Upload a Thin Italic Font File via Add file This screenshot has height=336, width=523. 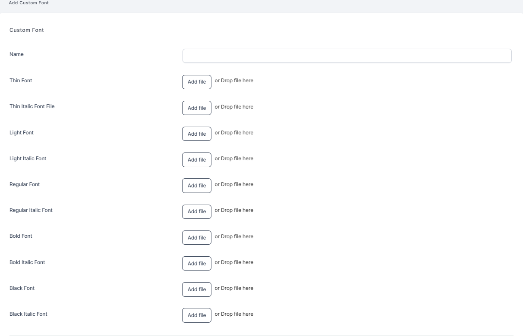pos(196,108)
